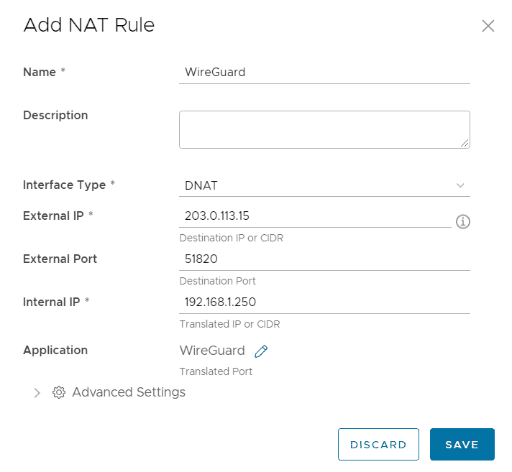Click the Description textarea resize corner
Screen dimensions: 512x472
465,143
